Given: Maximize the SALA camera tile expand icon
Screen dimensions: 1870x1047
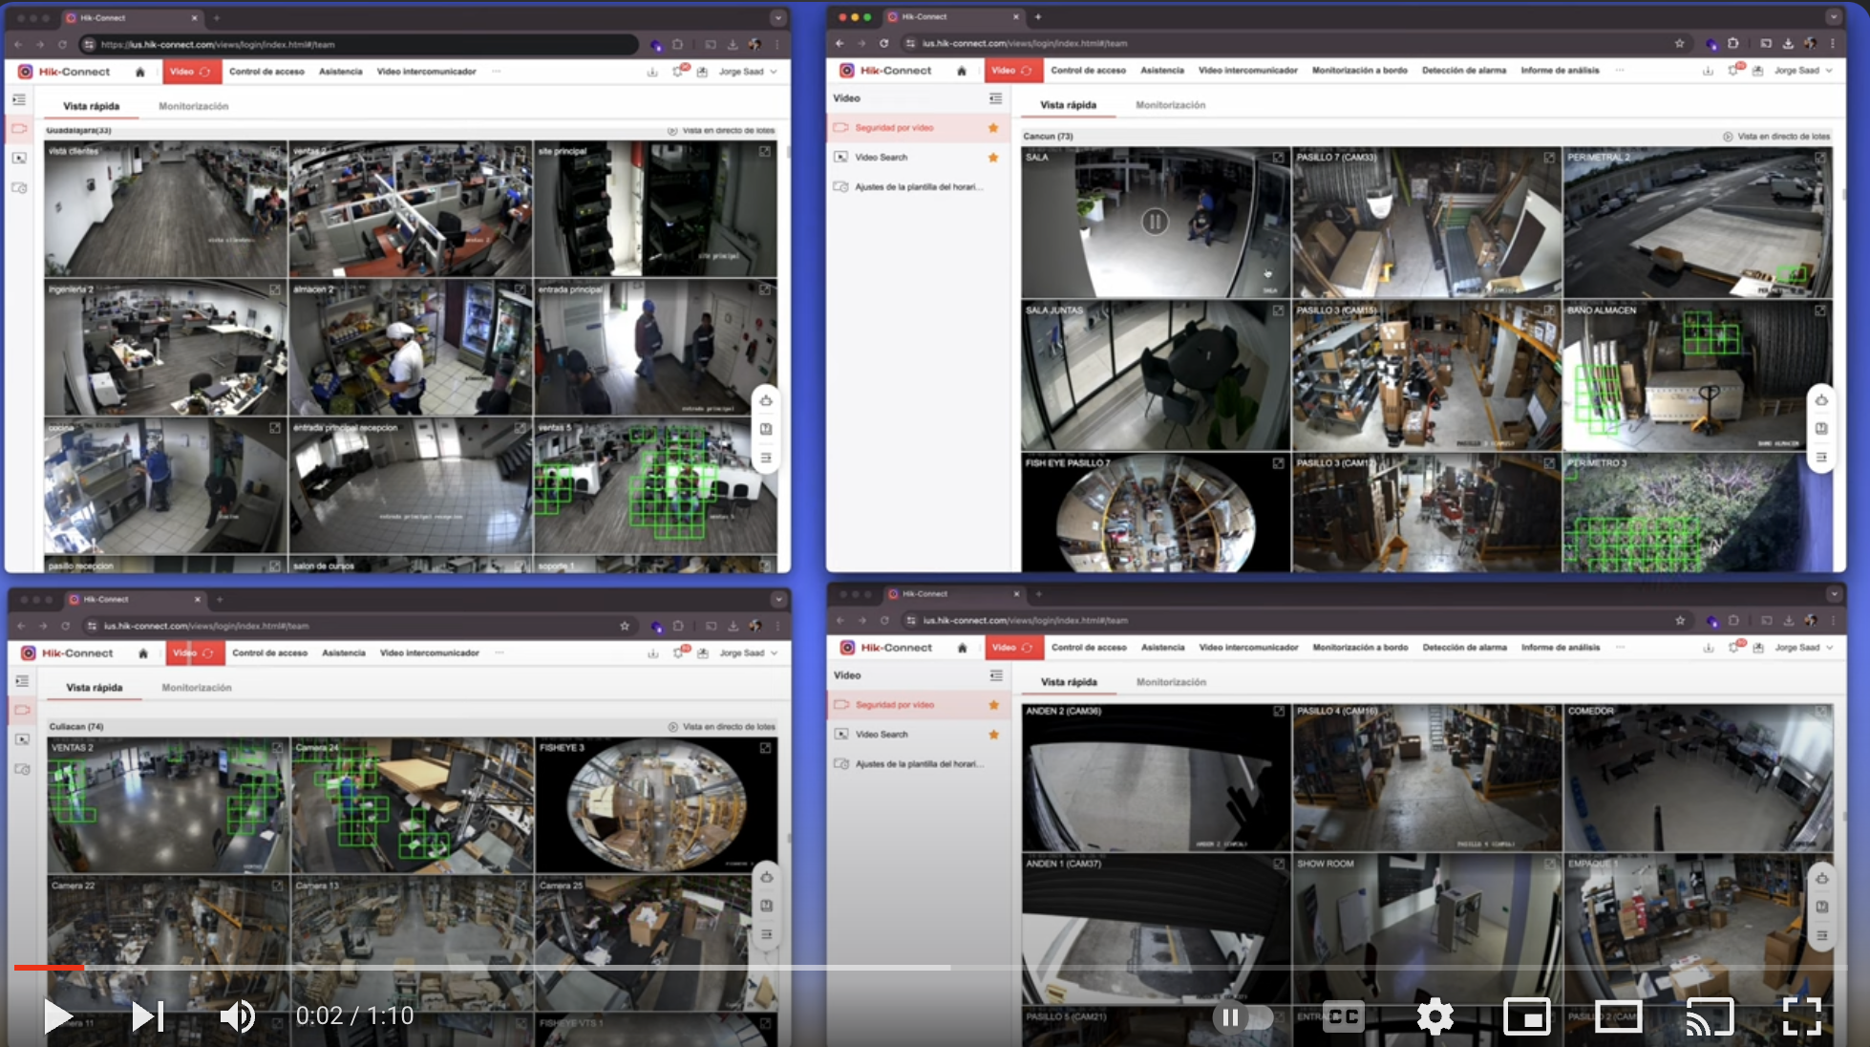Looking at the screenshot, I should (1278, 158).
